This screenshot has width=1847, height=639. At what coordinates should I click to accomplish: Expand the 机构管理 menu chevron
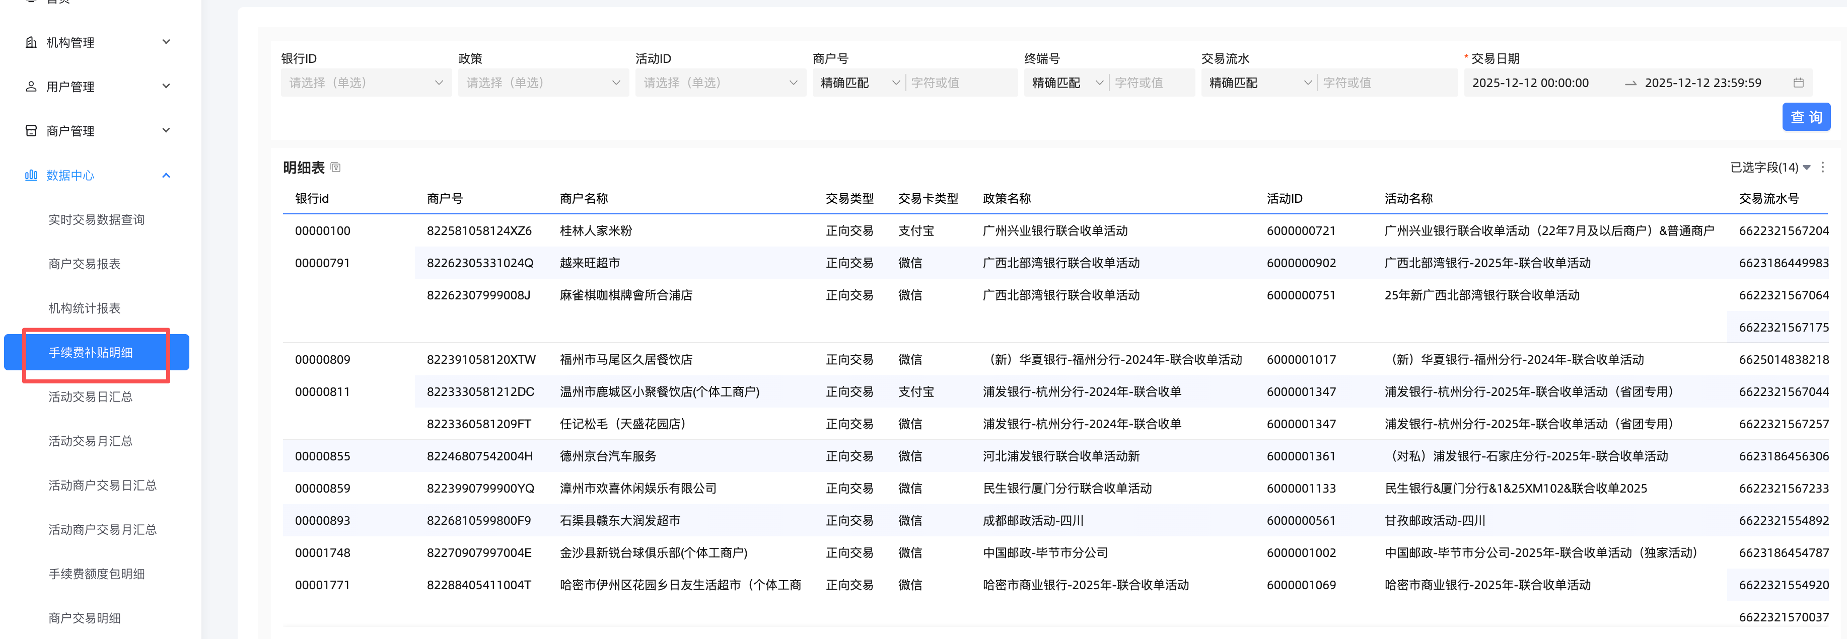pyautogui.click(x=166, y=42)
